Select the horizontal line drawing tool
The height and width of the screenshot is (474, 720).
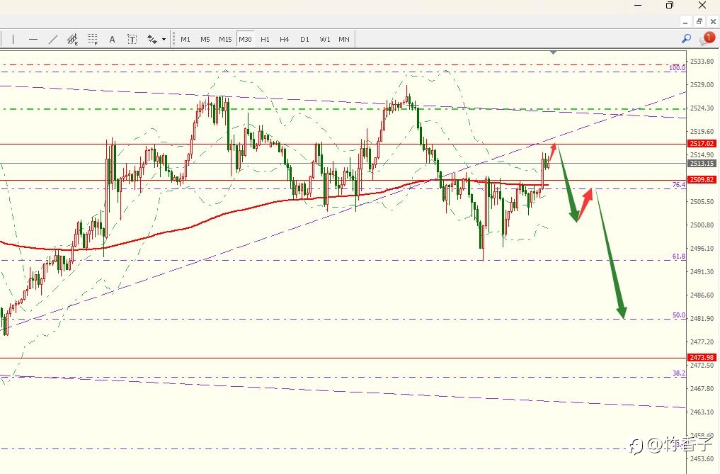tap(33, 40)
